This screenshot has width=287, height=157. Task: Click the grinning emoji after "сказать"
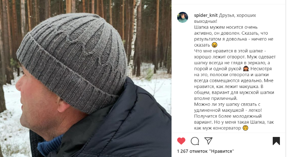[214, 45]
